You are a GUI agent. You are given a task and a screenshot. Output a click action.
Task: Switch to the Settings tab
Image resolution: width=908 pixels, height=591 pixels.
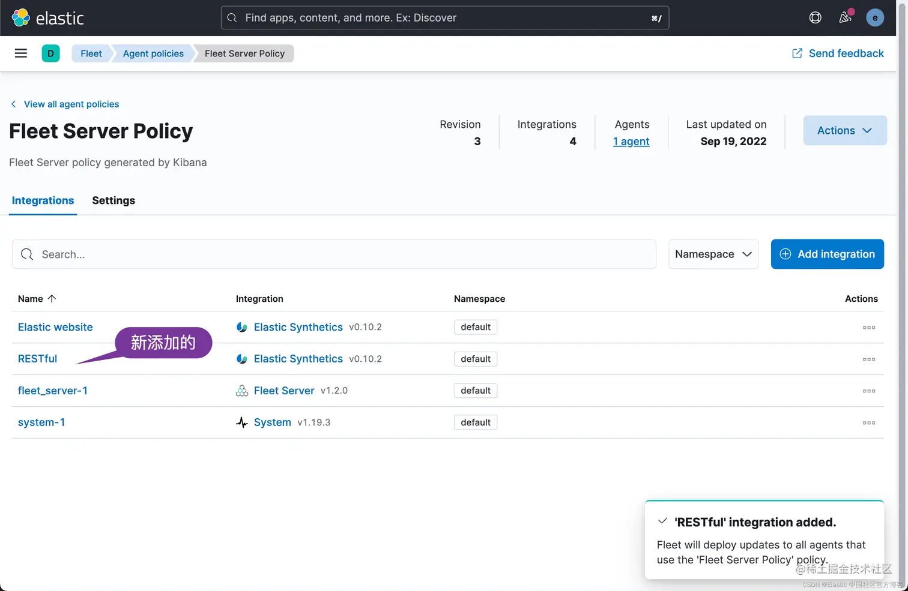[114, 200]
